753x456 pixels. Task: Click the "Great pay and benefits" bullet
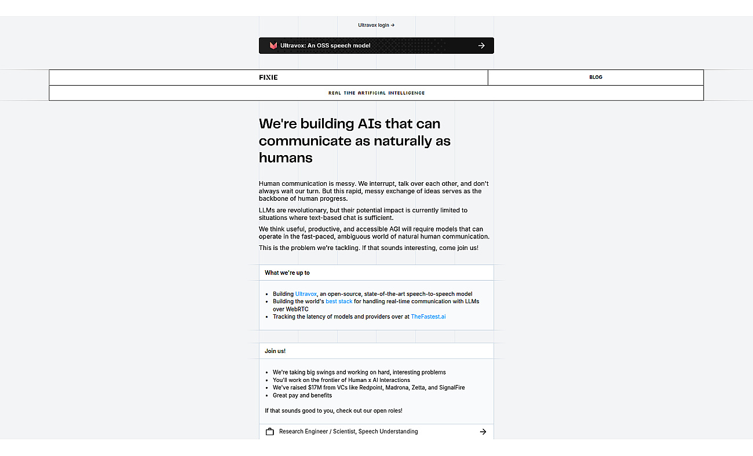[x=302, y=396]
